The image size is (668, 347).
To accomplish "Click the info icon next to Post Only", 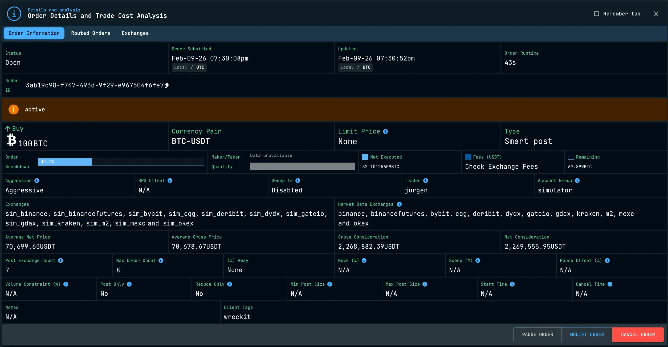I will [x=129, y=284].
